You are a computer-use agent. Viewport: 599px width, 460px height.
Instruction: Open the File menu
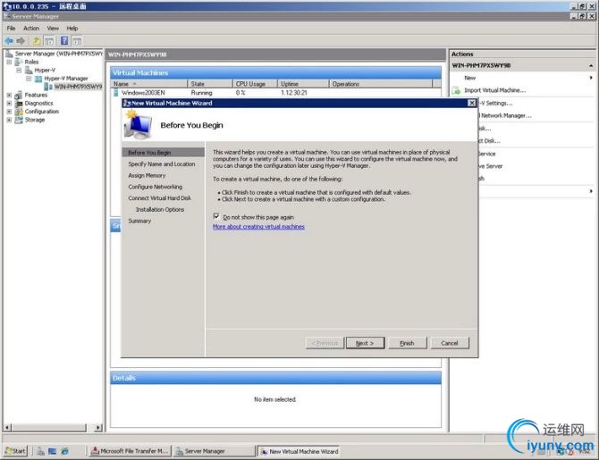pos(11,29)
